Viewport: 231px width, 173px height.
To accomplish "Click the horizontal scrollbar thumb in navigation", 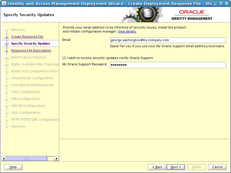I will click(x=27, y=158).
